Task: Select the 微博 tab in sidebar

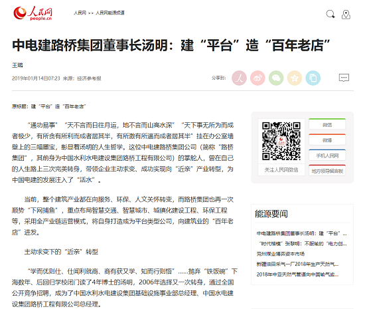Action: 327,140
